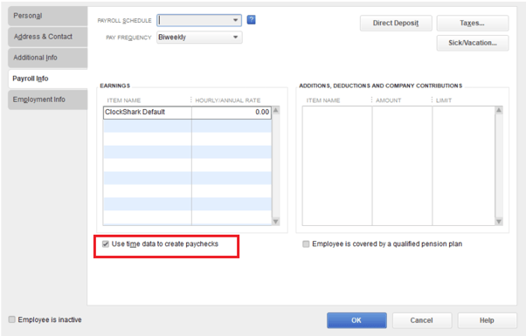Go to the Additional Info tab
This screenshot has width=526, height=336.
point(48,58)
